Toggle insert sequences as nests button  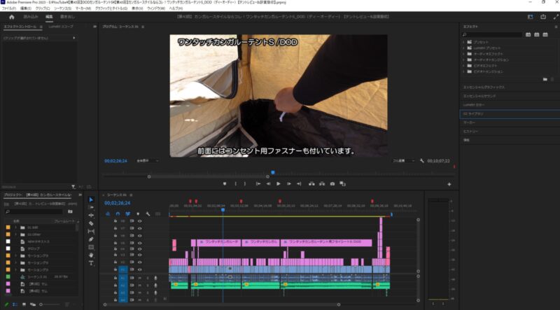[108, 214]
